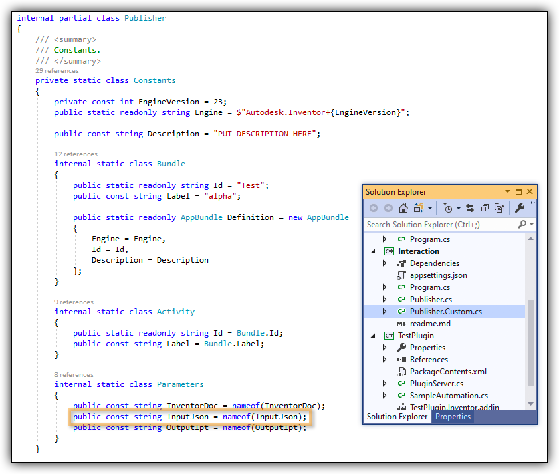The width and height of the screenshot is (559, 474).
Task: Expand the first Program.cs node arrow
Action: [385, 239]
